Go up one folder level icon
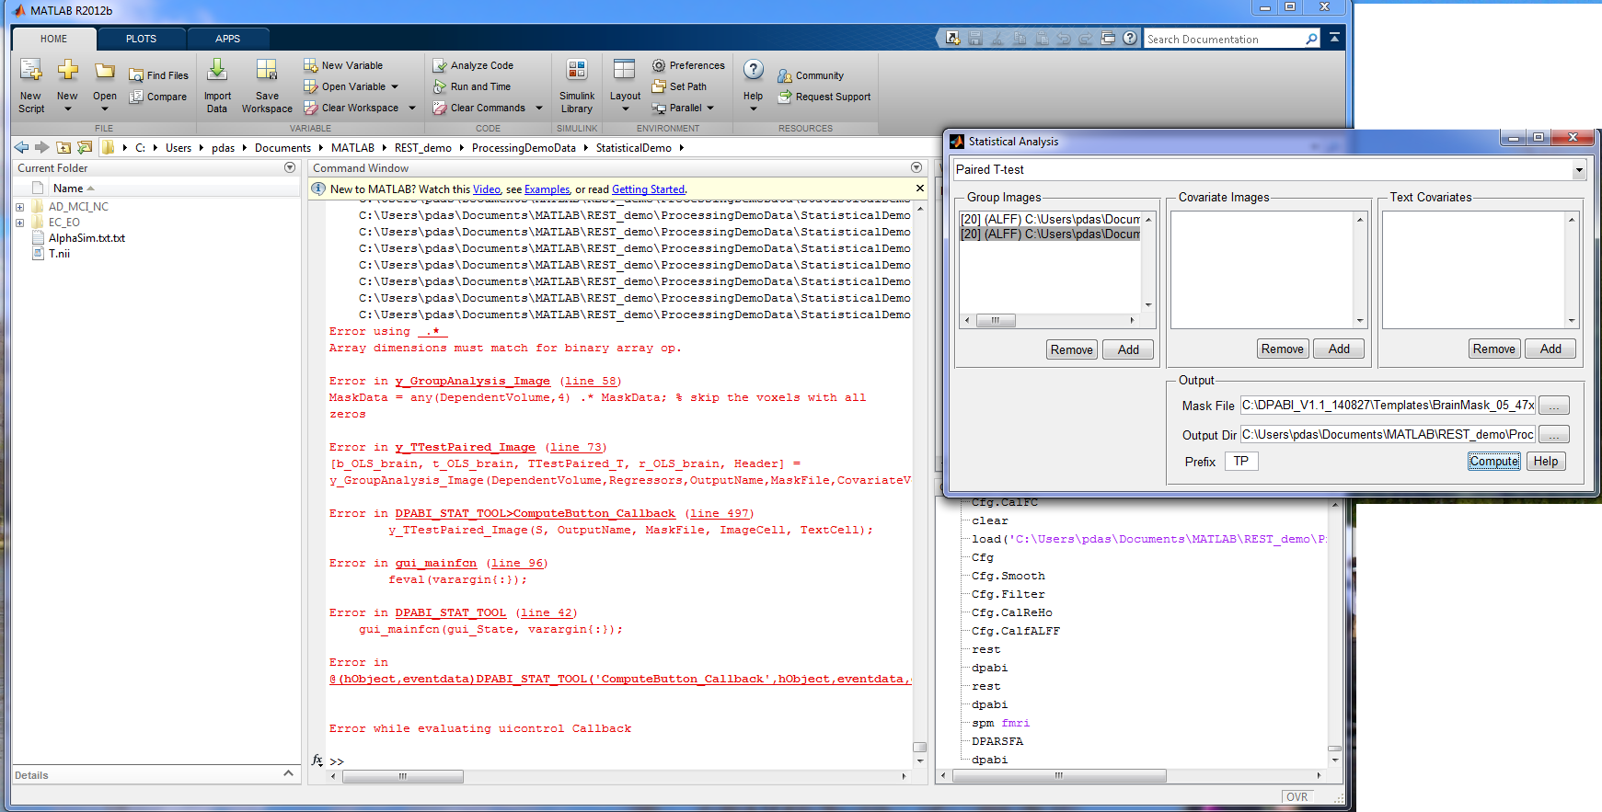Screen dimensions: 1602x812 pyautogui.click(x=63, y=147)
